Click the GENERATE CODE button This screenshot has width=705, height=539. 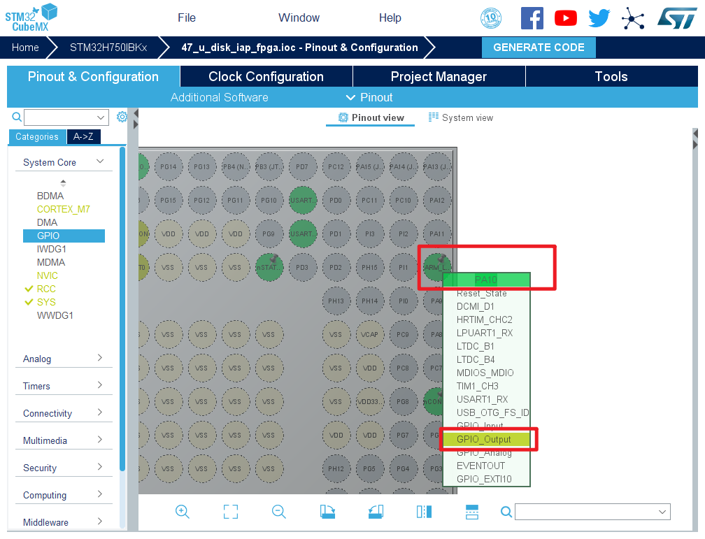click(x=539, y=48)
